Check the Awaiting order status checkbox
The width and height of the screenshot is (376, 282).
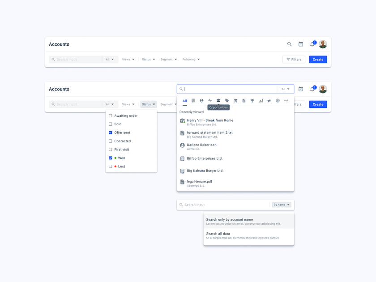(x=110, y=115)
